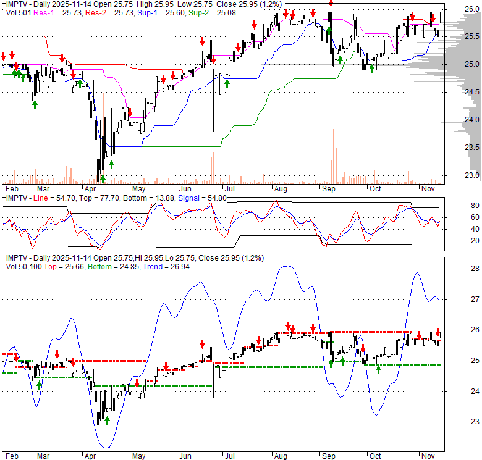Viewport: 482px width, 460px height.
Task: Click the green arrow in early July on the top chart
Action: 227,82
